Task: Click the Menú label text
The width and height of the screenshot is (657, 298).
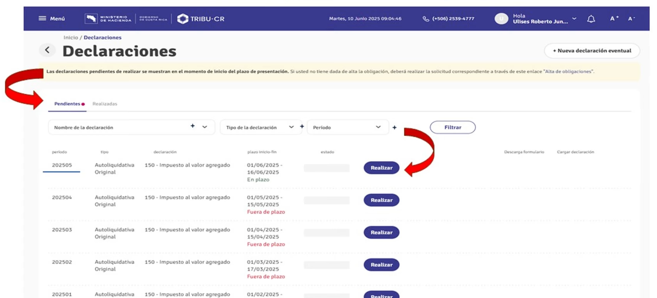Action: pyautogui.click(x=57, y=19)
